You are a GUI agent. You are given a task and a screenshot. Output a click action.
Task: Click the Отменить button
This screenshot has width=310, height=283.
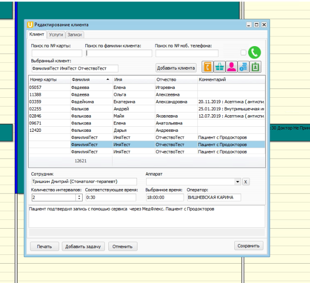[123, 246]
